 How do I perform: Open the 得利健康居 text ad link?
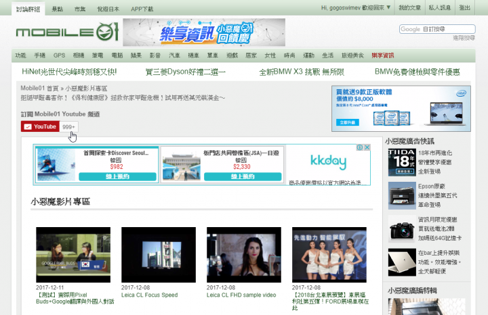coord(123,98)
